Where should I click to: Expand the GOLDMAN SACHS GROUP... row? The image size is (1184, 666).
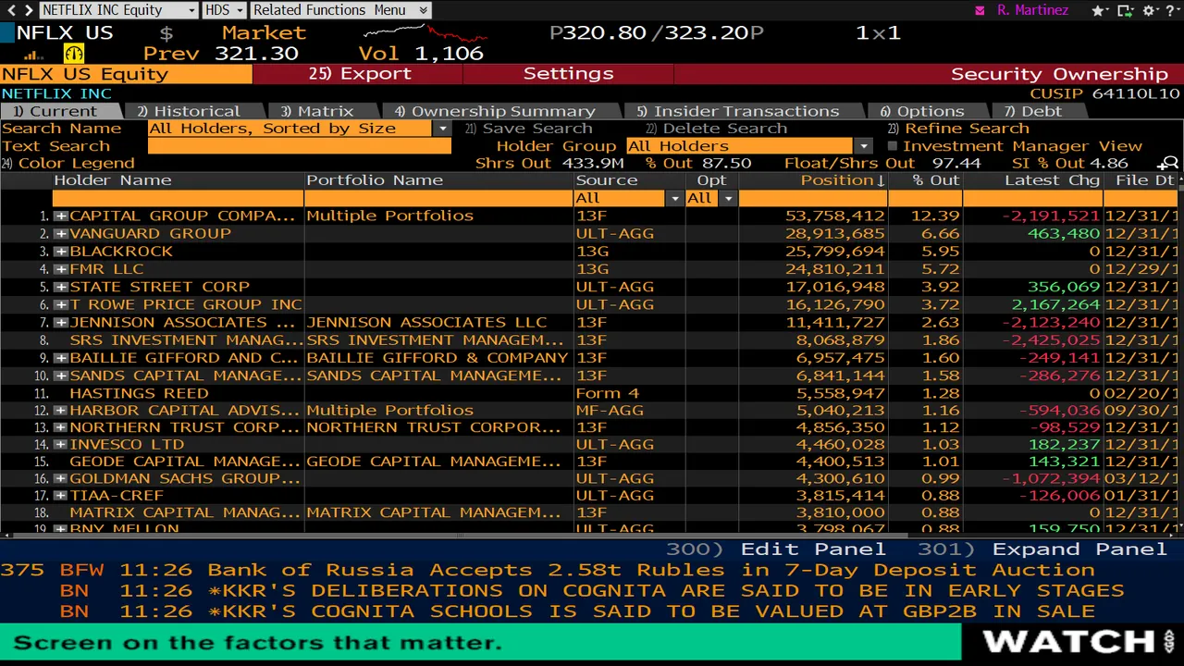coord(61,478)
